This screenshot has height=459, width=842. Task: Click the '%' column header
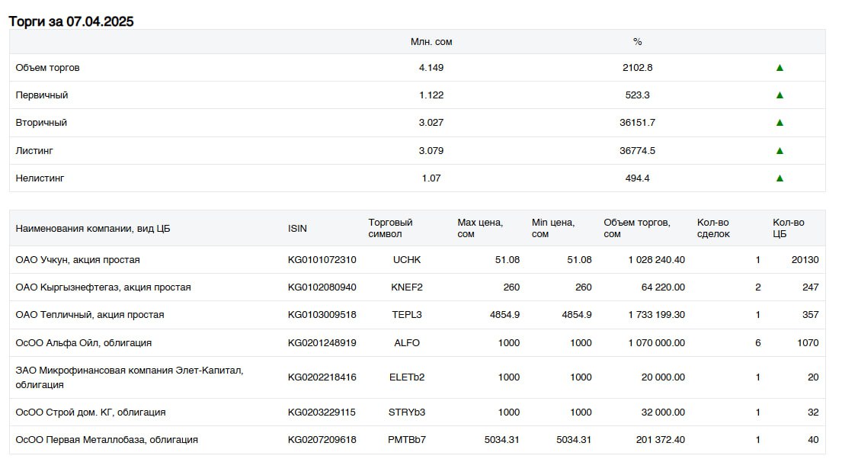click(638, 42)
